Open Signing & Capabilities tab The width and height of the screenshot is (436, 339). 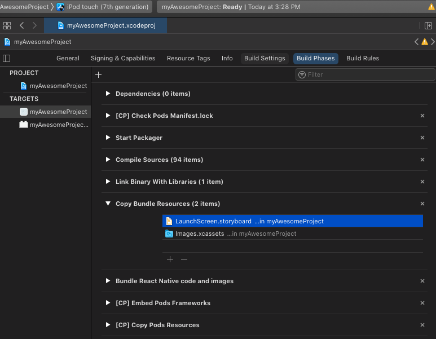pyautogui.click(x=123, y=59)
